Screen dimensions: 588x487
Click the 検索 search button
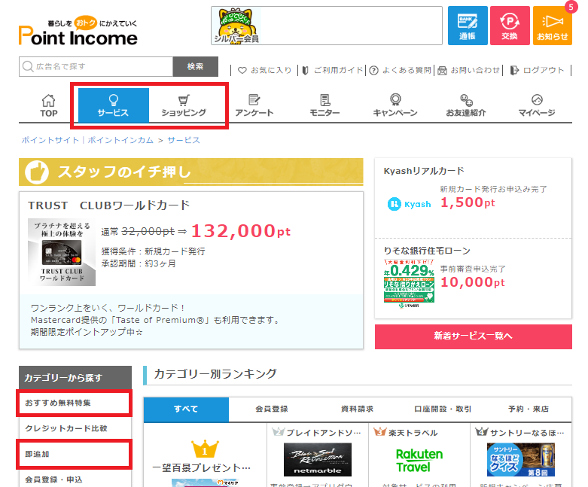[196, 67]
